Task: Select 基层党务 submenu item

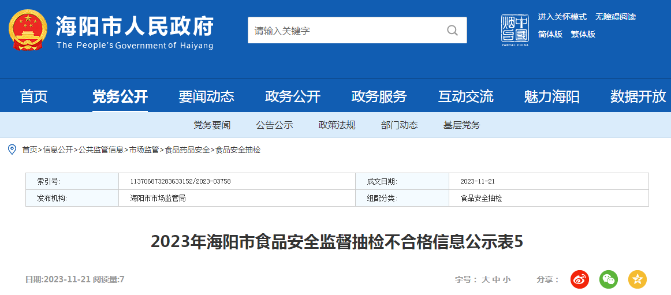Action: click(x=462, y=125)
